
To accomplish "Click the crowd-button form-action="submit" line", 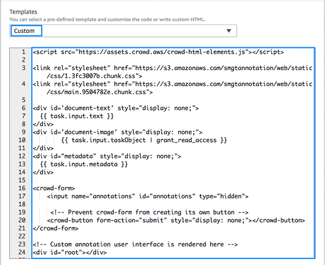I will [176, 221].
